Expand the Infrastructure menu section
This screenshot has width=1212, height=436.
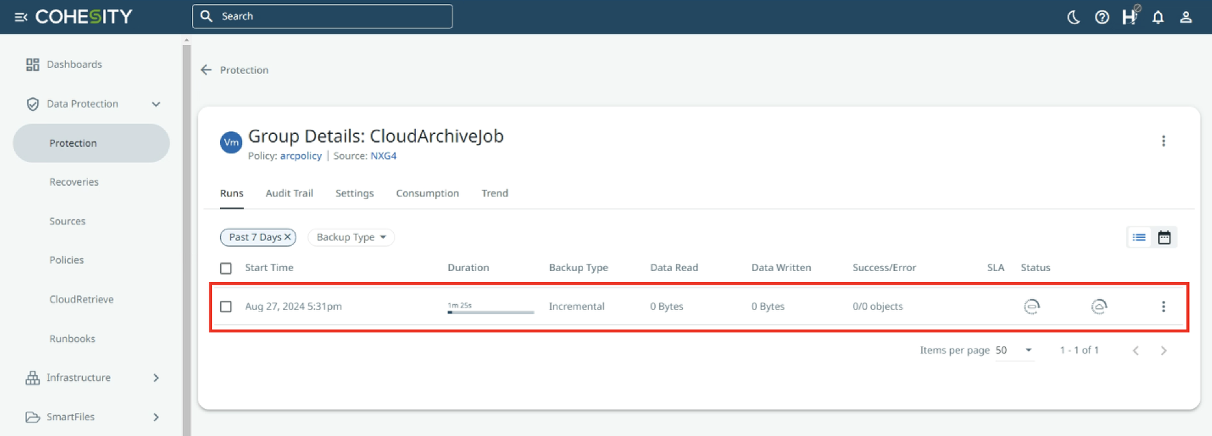[156, 378]
